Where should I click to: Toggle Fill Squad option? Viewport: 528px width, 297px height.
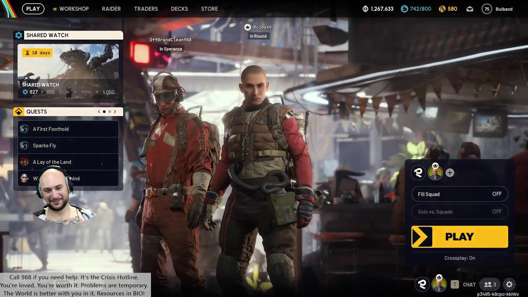tap(460, 194)
